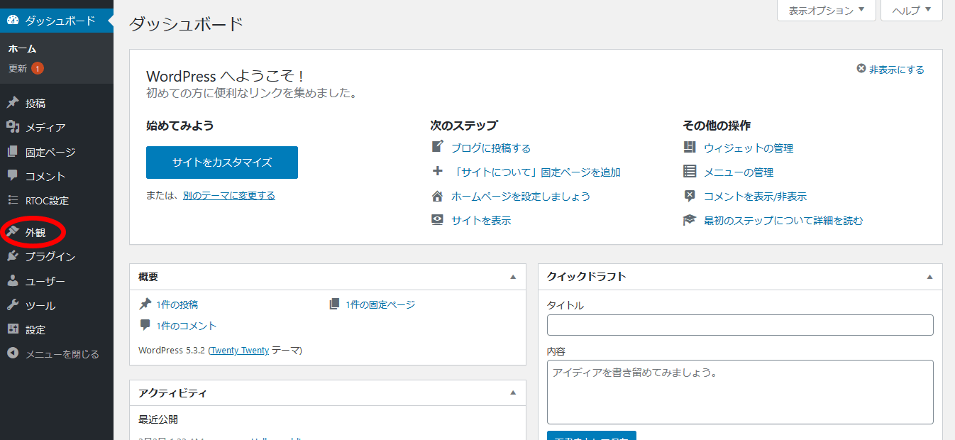Click the screen icon beside サイトを表示
Viewport: 955px width, 440px height.
point(437,220)
